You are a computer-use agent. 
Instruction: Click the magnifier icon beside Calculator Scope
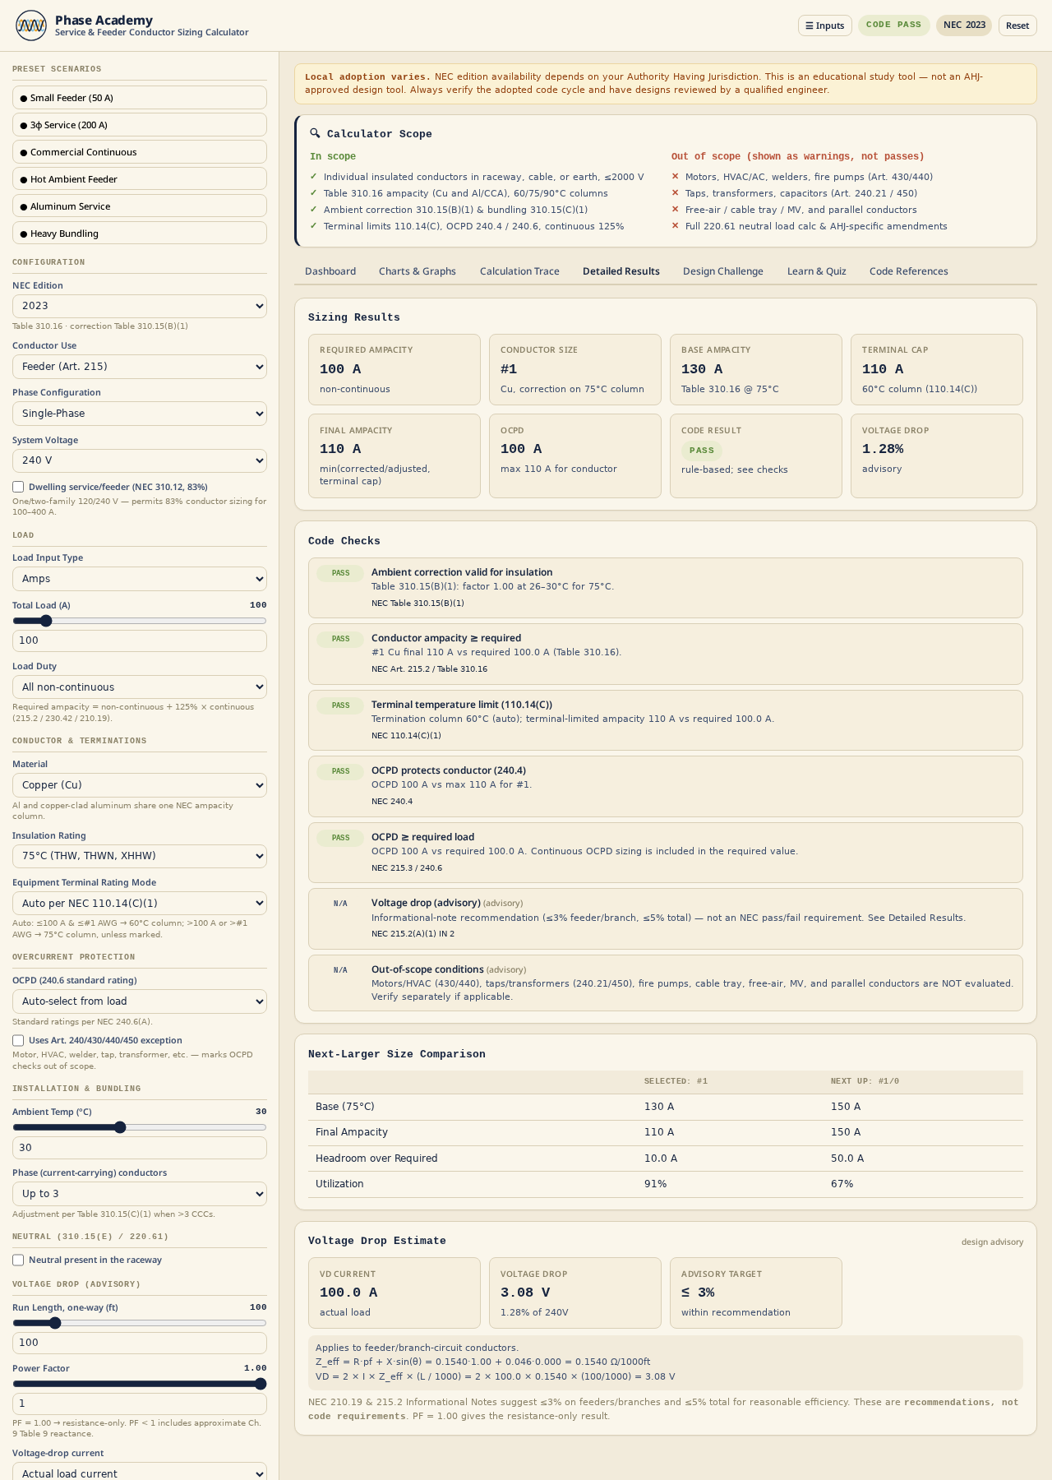pos(315,133)
